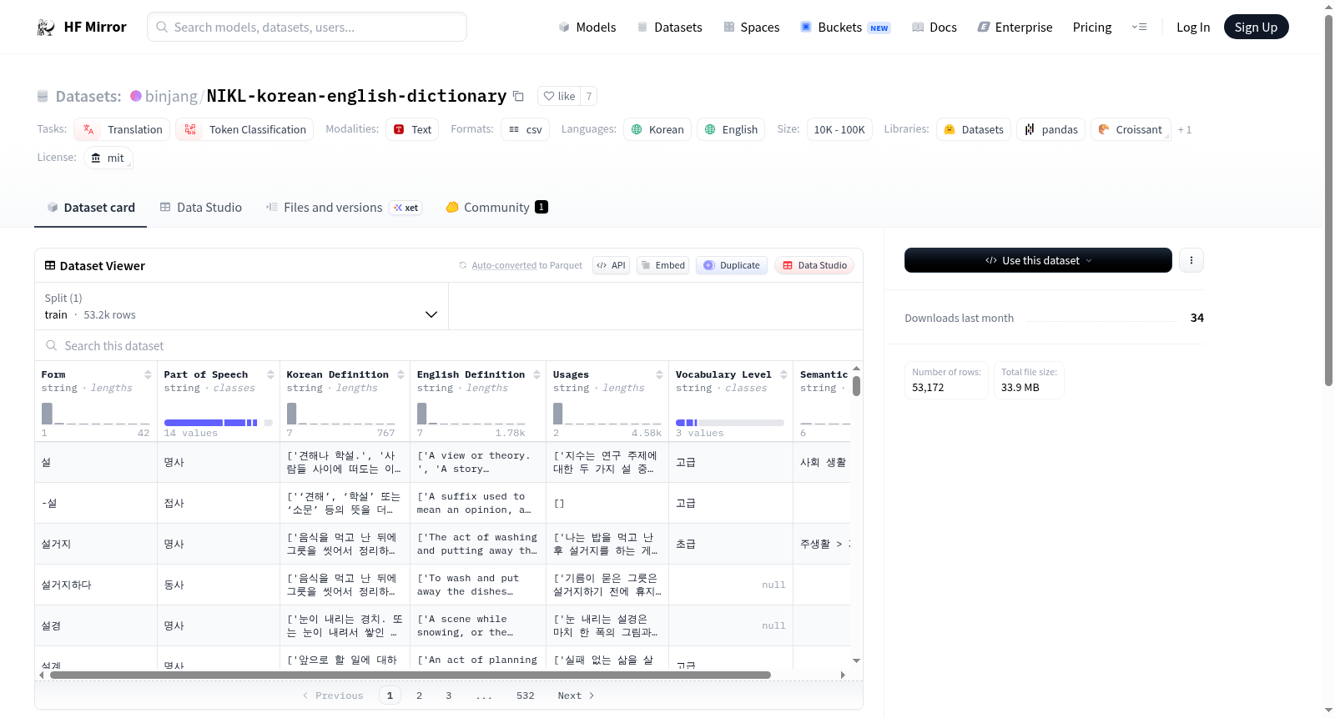
Task: Select the Text modality tag
Action: click(412, 129)
